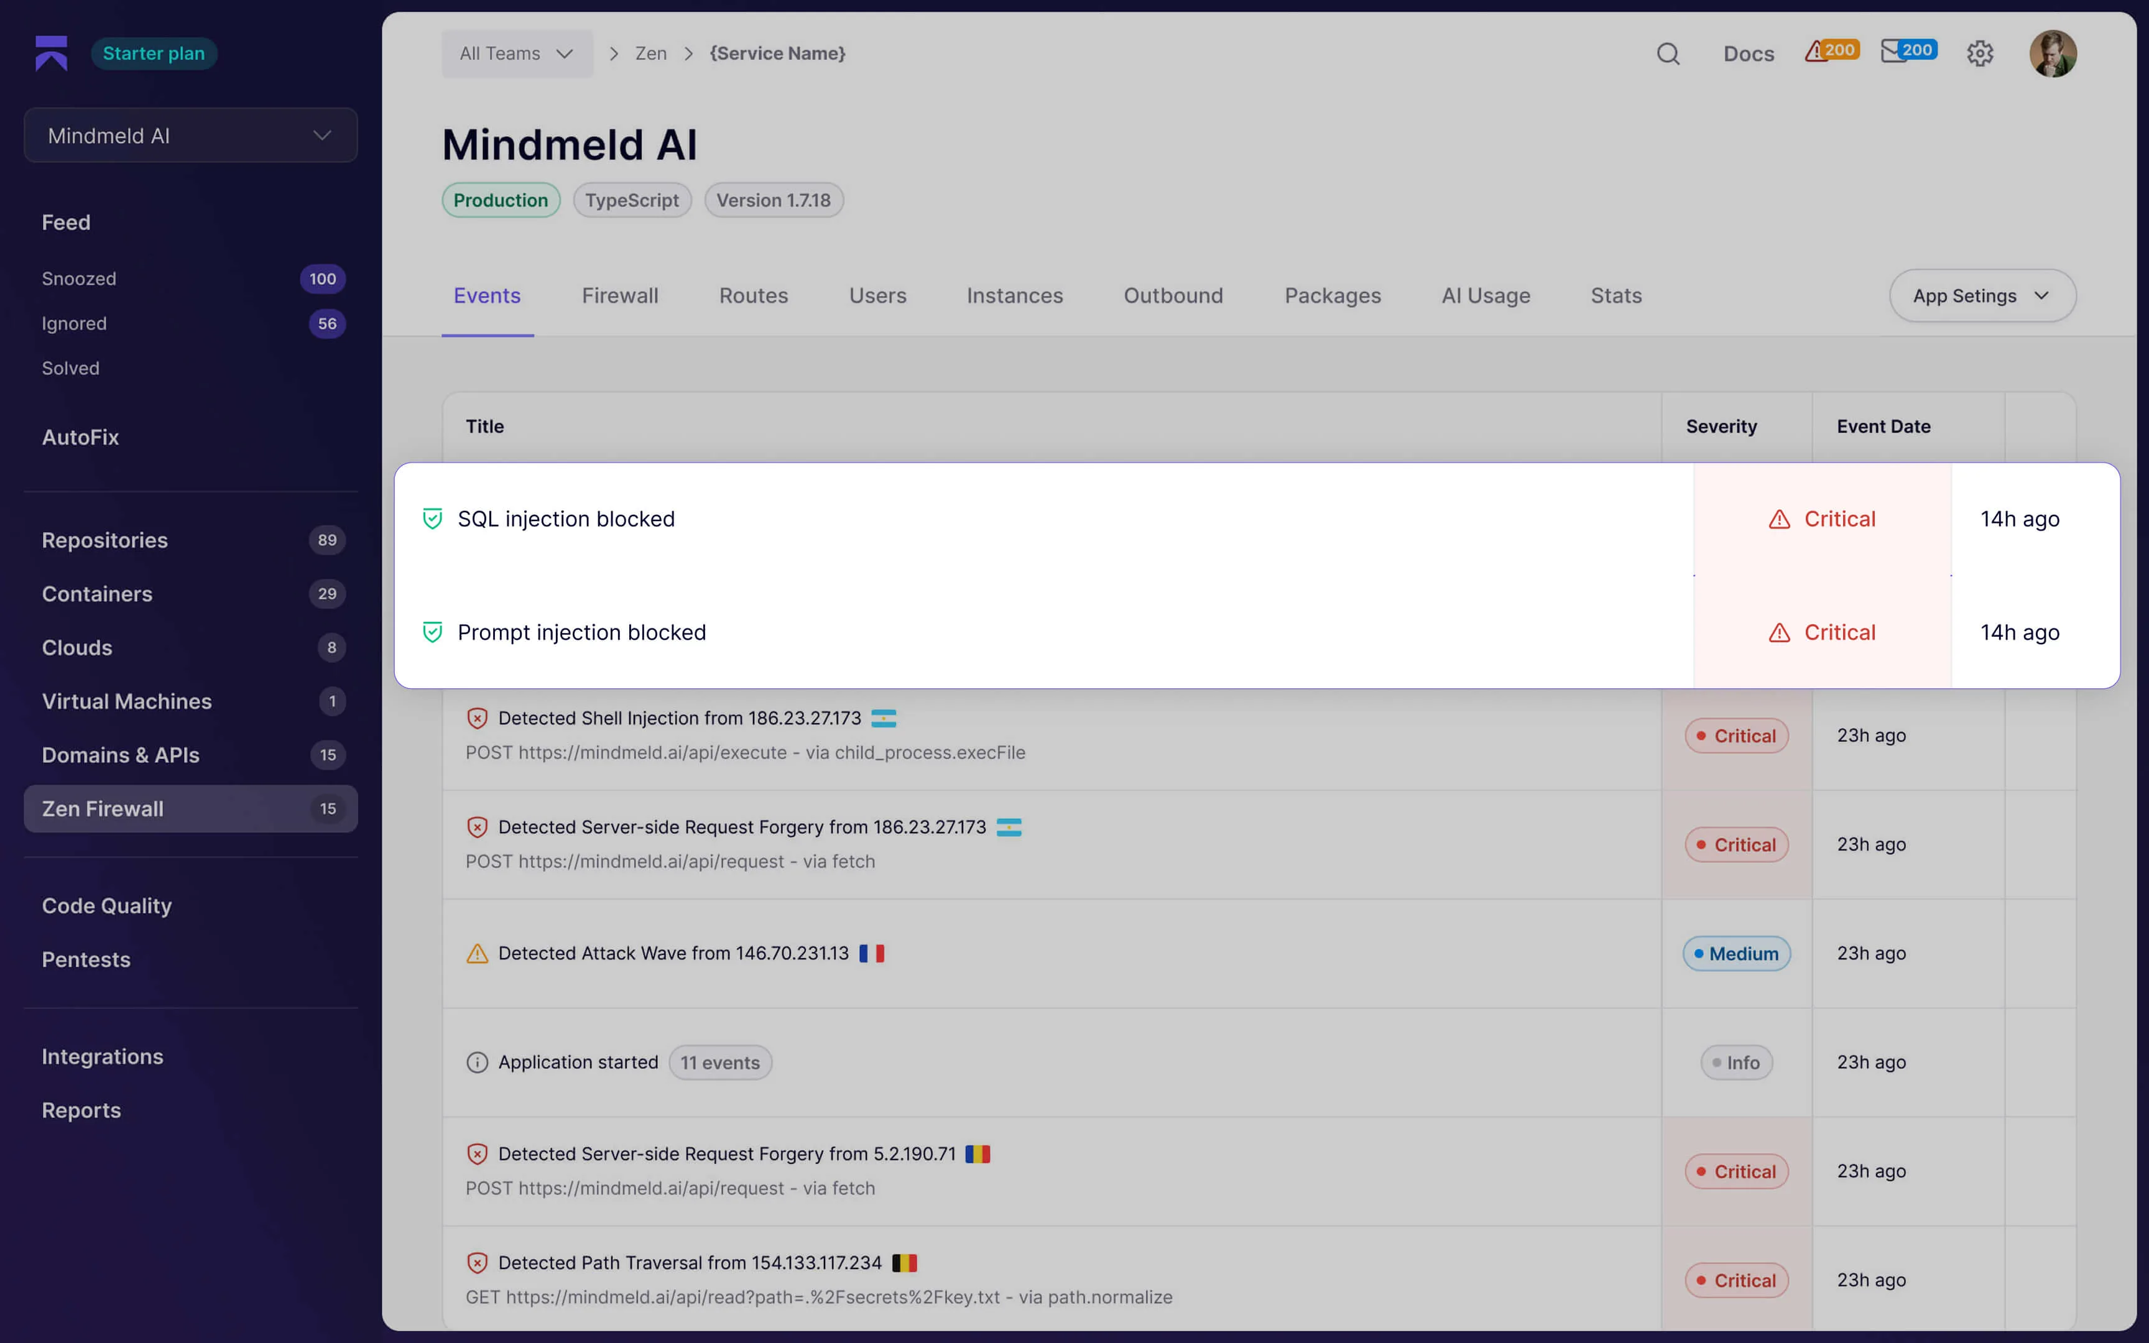The width and height of the screenshot is (2149, 1343).
Task: Open the All Teams dropdown
Action: tap(517, 53)
